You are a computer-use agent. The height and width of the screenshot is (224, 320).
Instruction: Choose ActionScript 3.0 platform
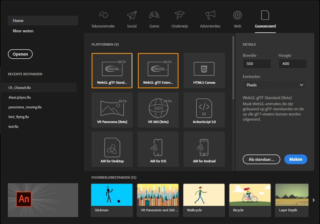pyautogui.click(x=204, y=110)
